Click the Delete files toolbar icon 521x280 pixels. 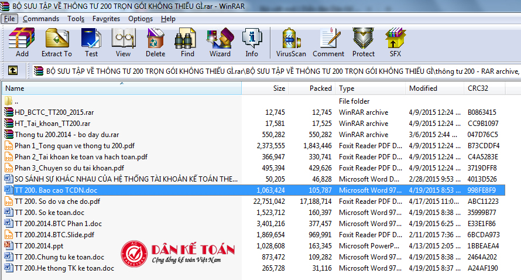tap(155, 43)
